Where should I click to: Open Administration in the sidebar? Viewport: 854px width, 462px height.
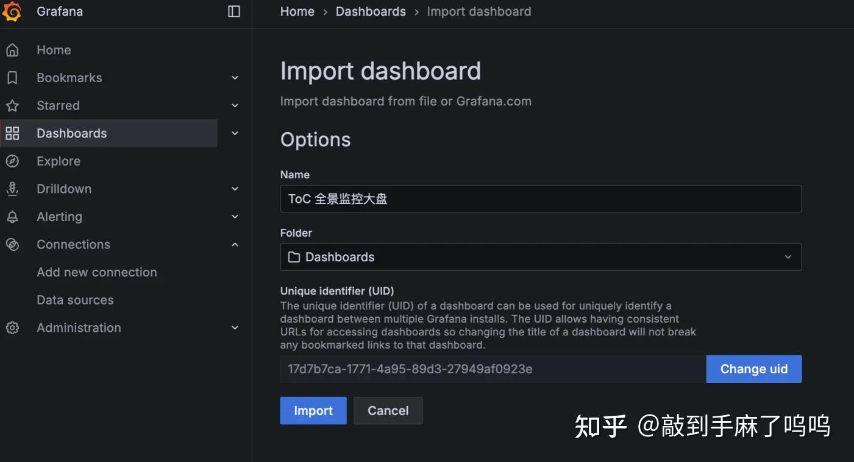(x=79, y=327)
